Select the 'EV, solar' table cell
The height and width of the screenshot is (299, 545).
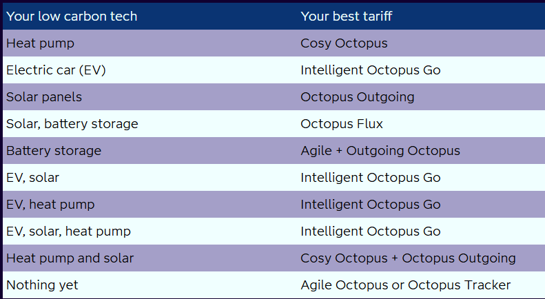[x=33, y=178]
